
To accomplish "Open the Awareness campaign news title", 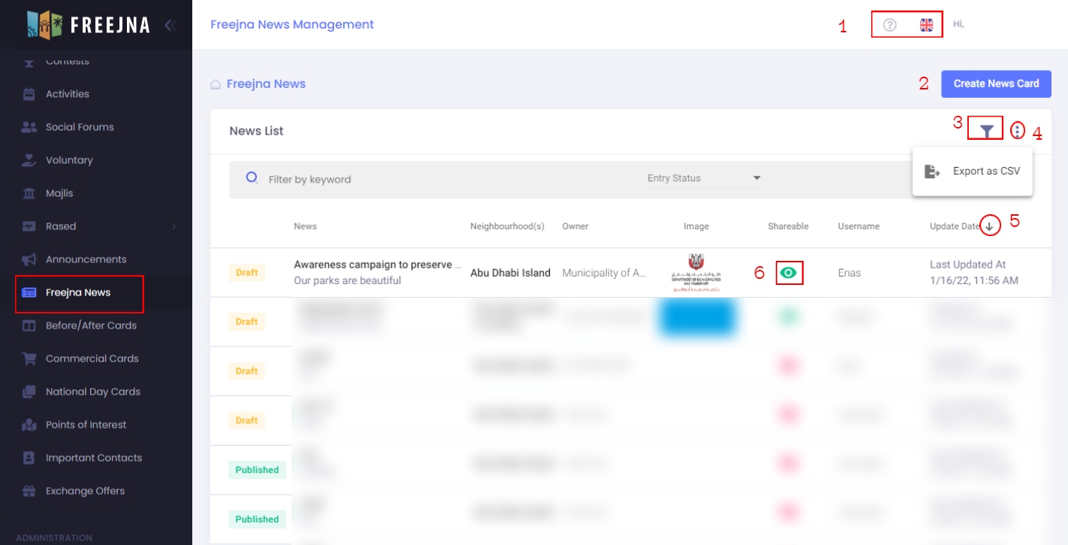I will coord(377,265).
